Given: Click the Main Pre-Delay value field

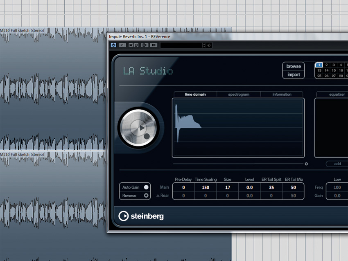Looking at the screenshot, I should (x=183, y=187).
